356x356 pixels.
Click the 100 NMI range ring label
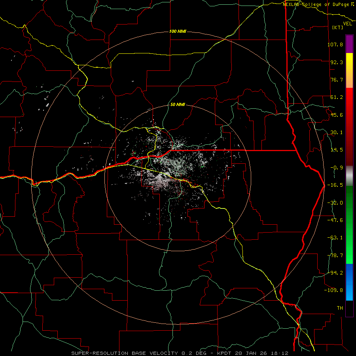178,31
